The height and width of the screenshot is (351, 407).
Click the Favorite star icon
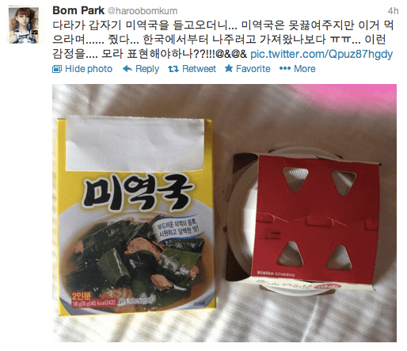click(229, 68)
